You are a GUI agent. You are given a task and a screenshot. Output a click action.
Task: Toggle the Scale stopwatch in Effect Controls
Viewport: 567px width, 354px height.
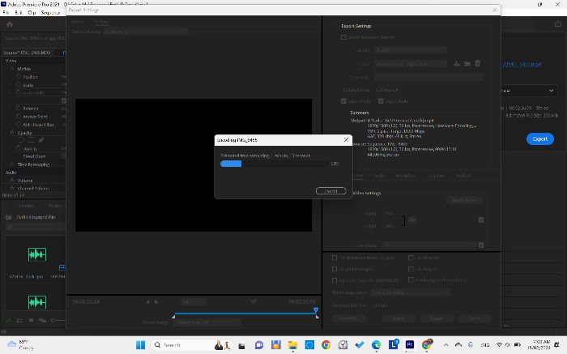[x=19, y=84]
